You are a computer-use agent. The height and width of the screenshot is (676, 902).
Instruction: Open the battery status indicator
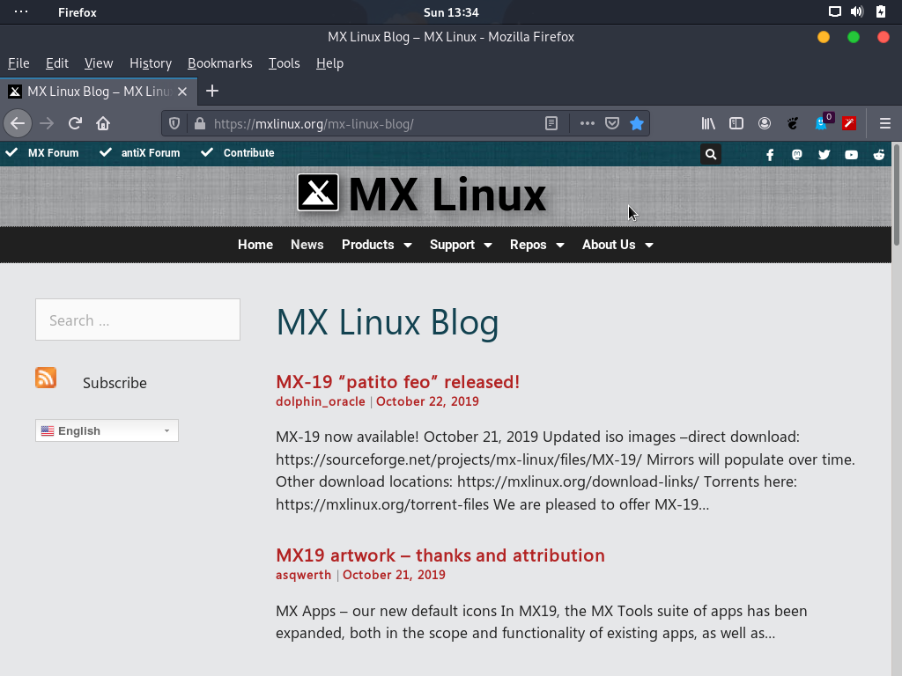coord(881,12)
